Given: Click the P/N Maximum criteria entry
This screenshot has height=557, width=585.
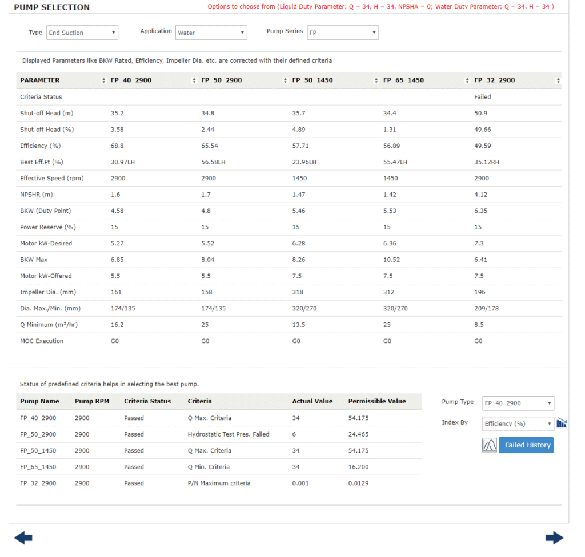Looking at the screenshot, I should point(219,483).
